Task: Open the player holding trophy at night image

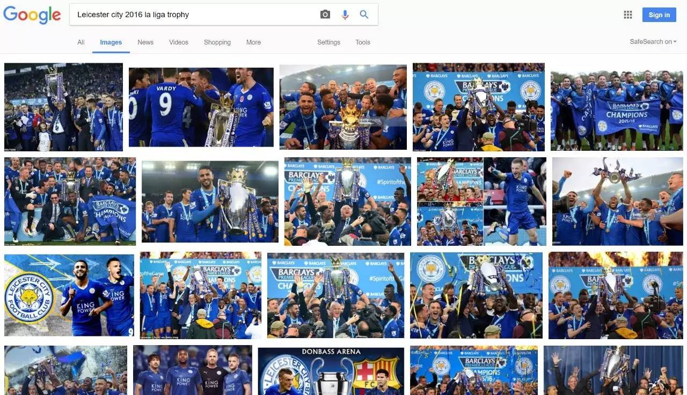Action: tap(210, 201)
